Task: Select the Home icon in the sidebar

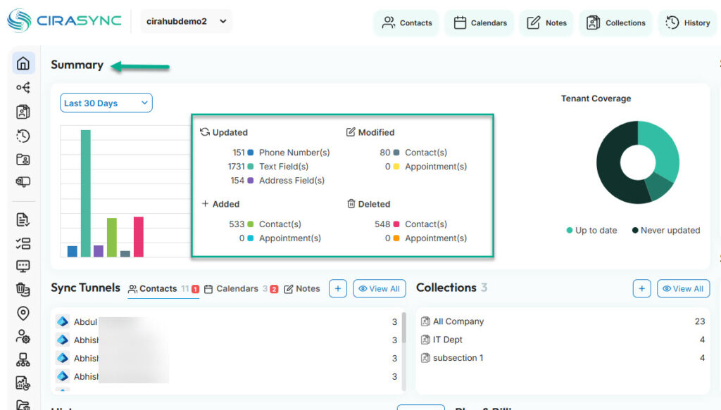Action: coord(23,63)
